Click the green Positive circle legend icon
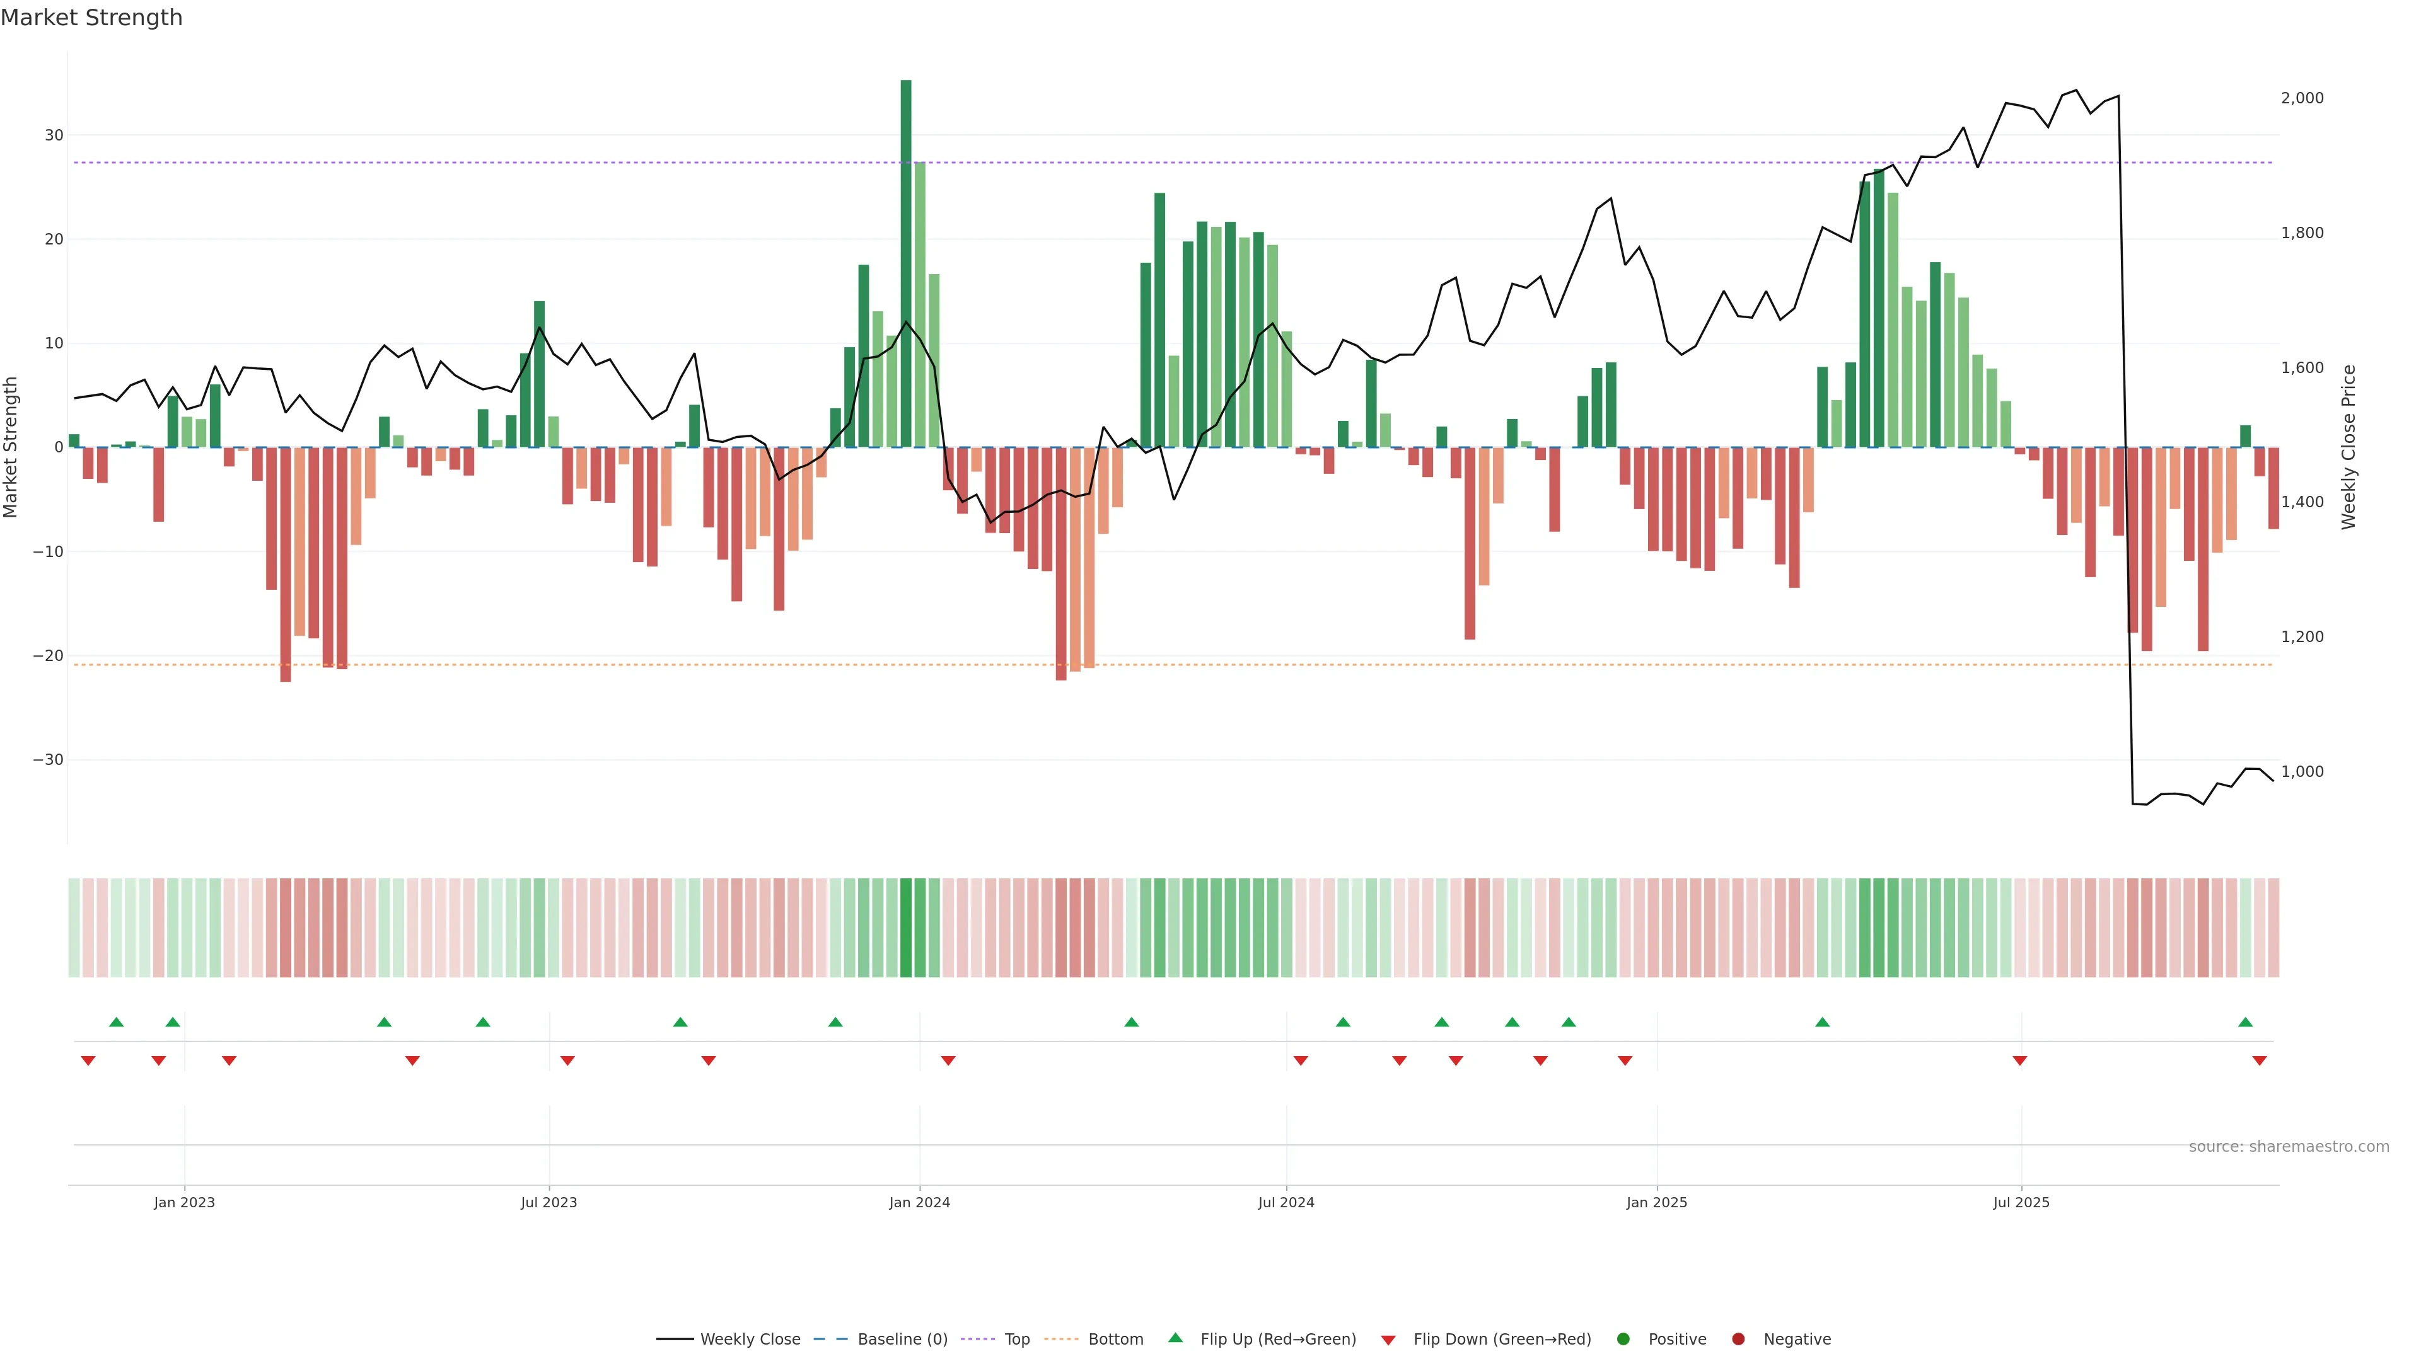The image size is (2421, 1361). pos(1623,1340)
